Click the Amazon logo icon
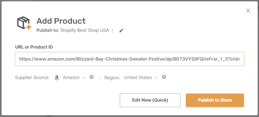 point(57,78)
